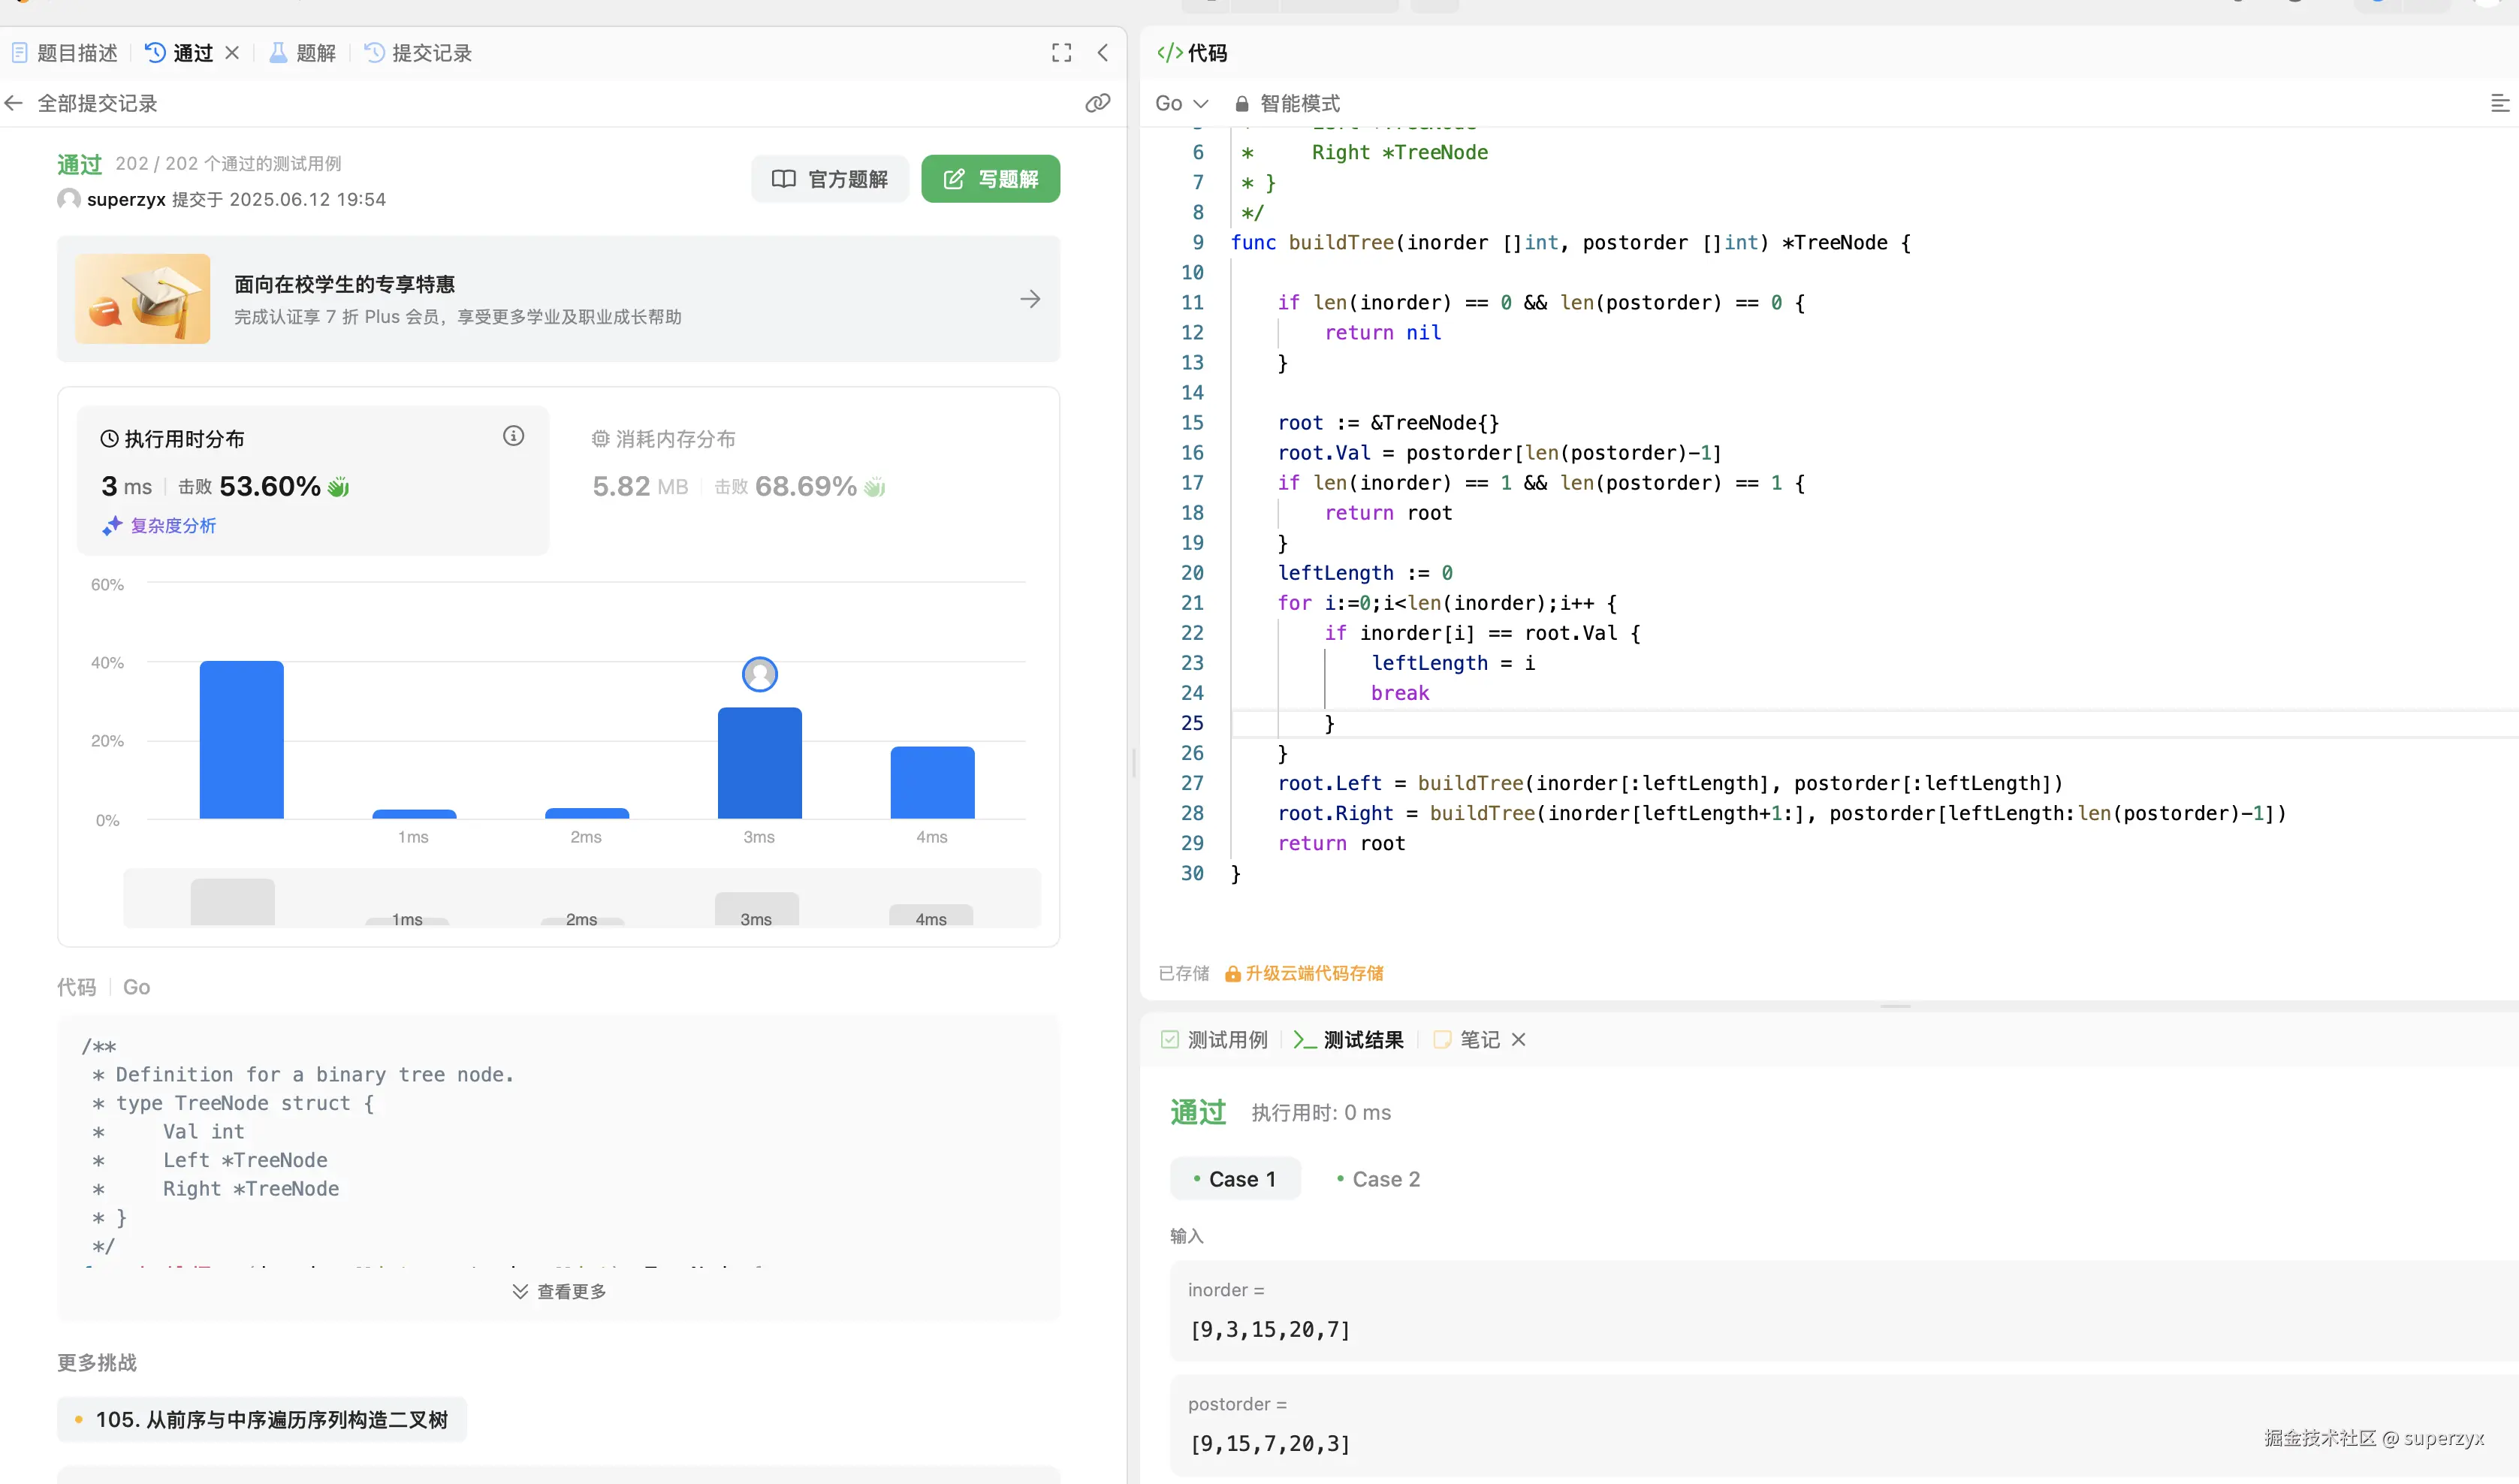Copy submission link via chain icon
2519x1484 pixels.
coord(1097,103)
